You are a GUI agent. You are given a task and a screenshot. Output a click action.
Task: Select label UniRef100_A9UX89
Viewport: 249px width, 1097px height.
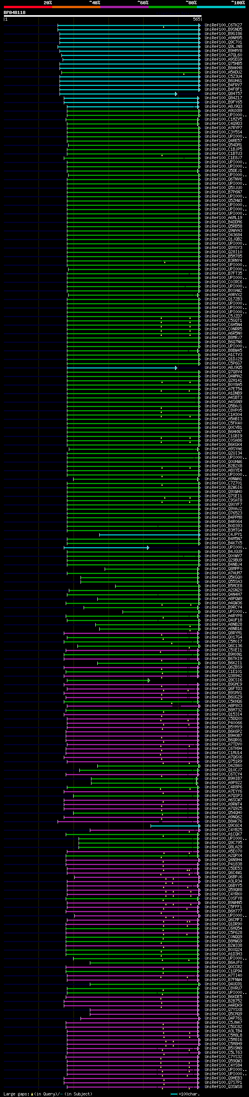coord(223,111)
